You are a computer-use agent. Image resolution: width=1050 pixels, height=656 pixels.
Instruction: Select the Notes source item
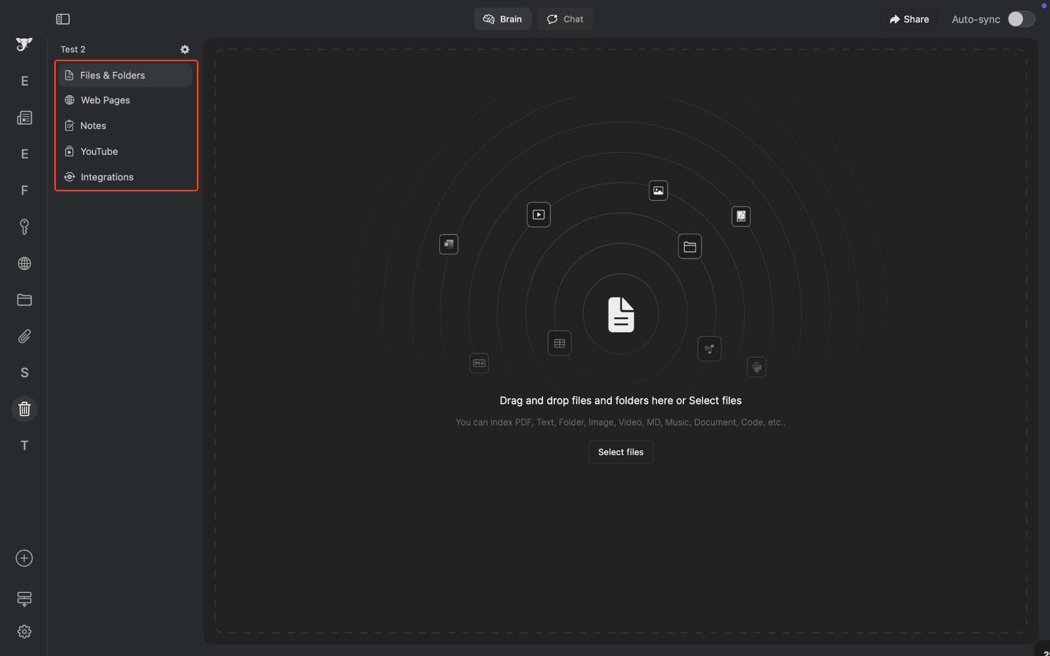pyautogui.click(x=93, y=126)
